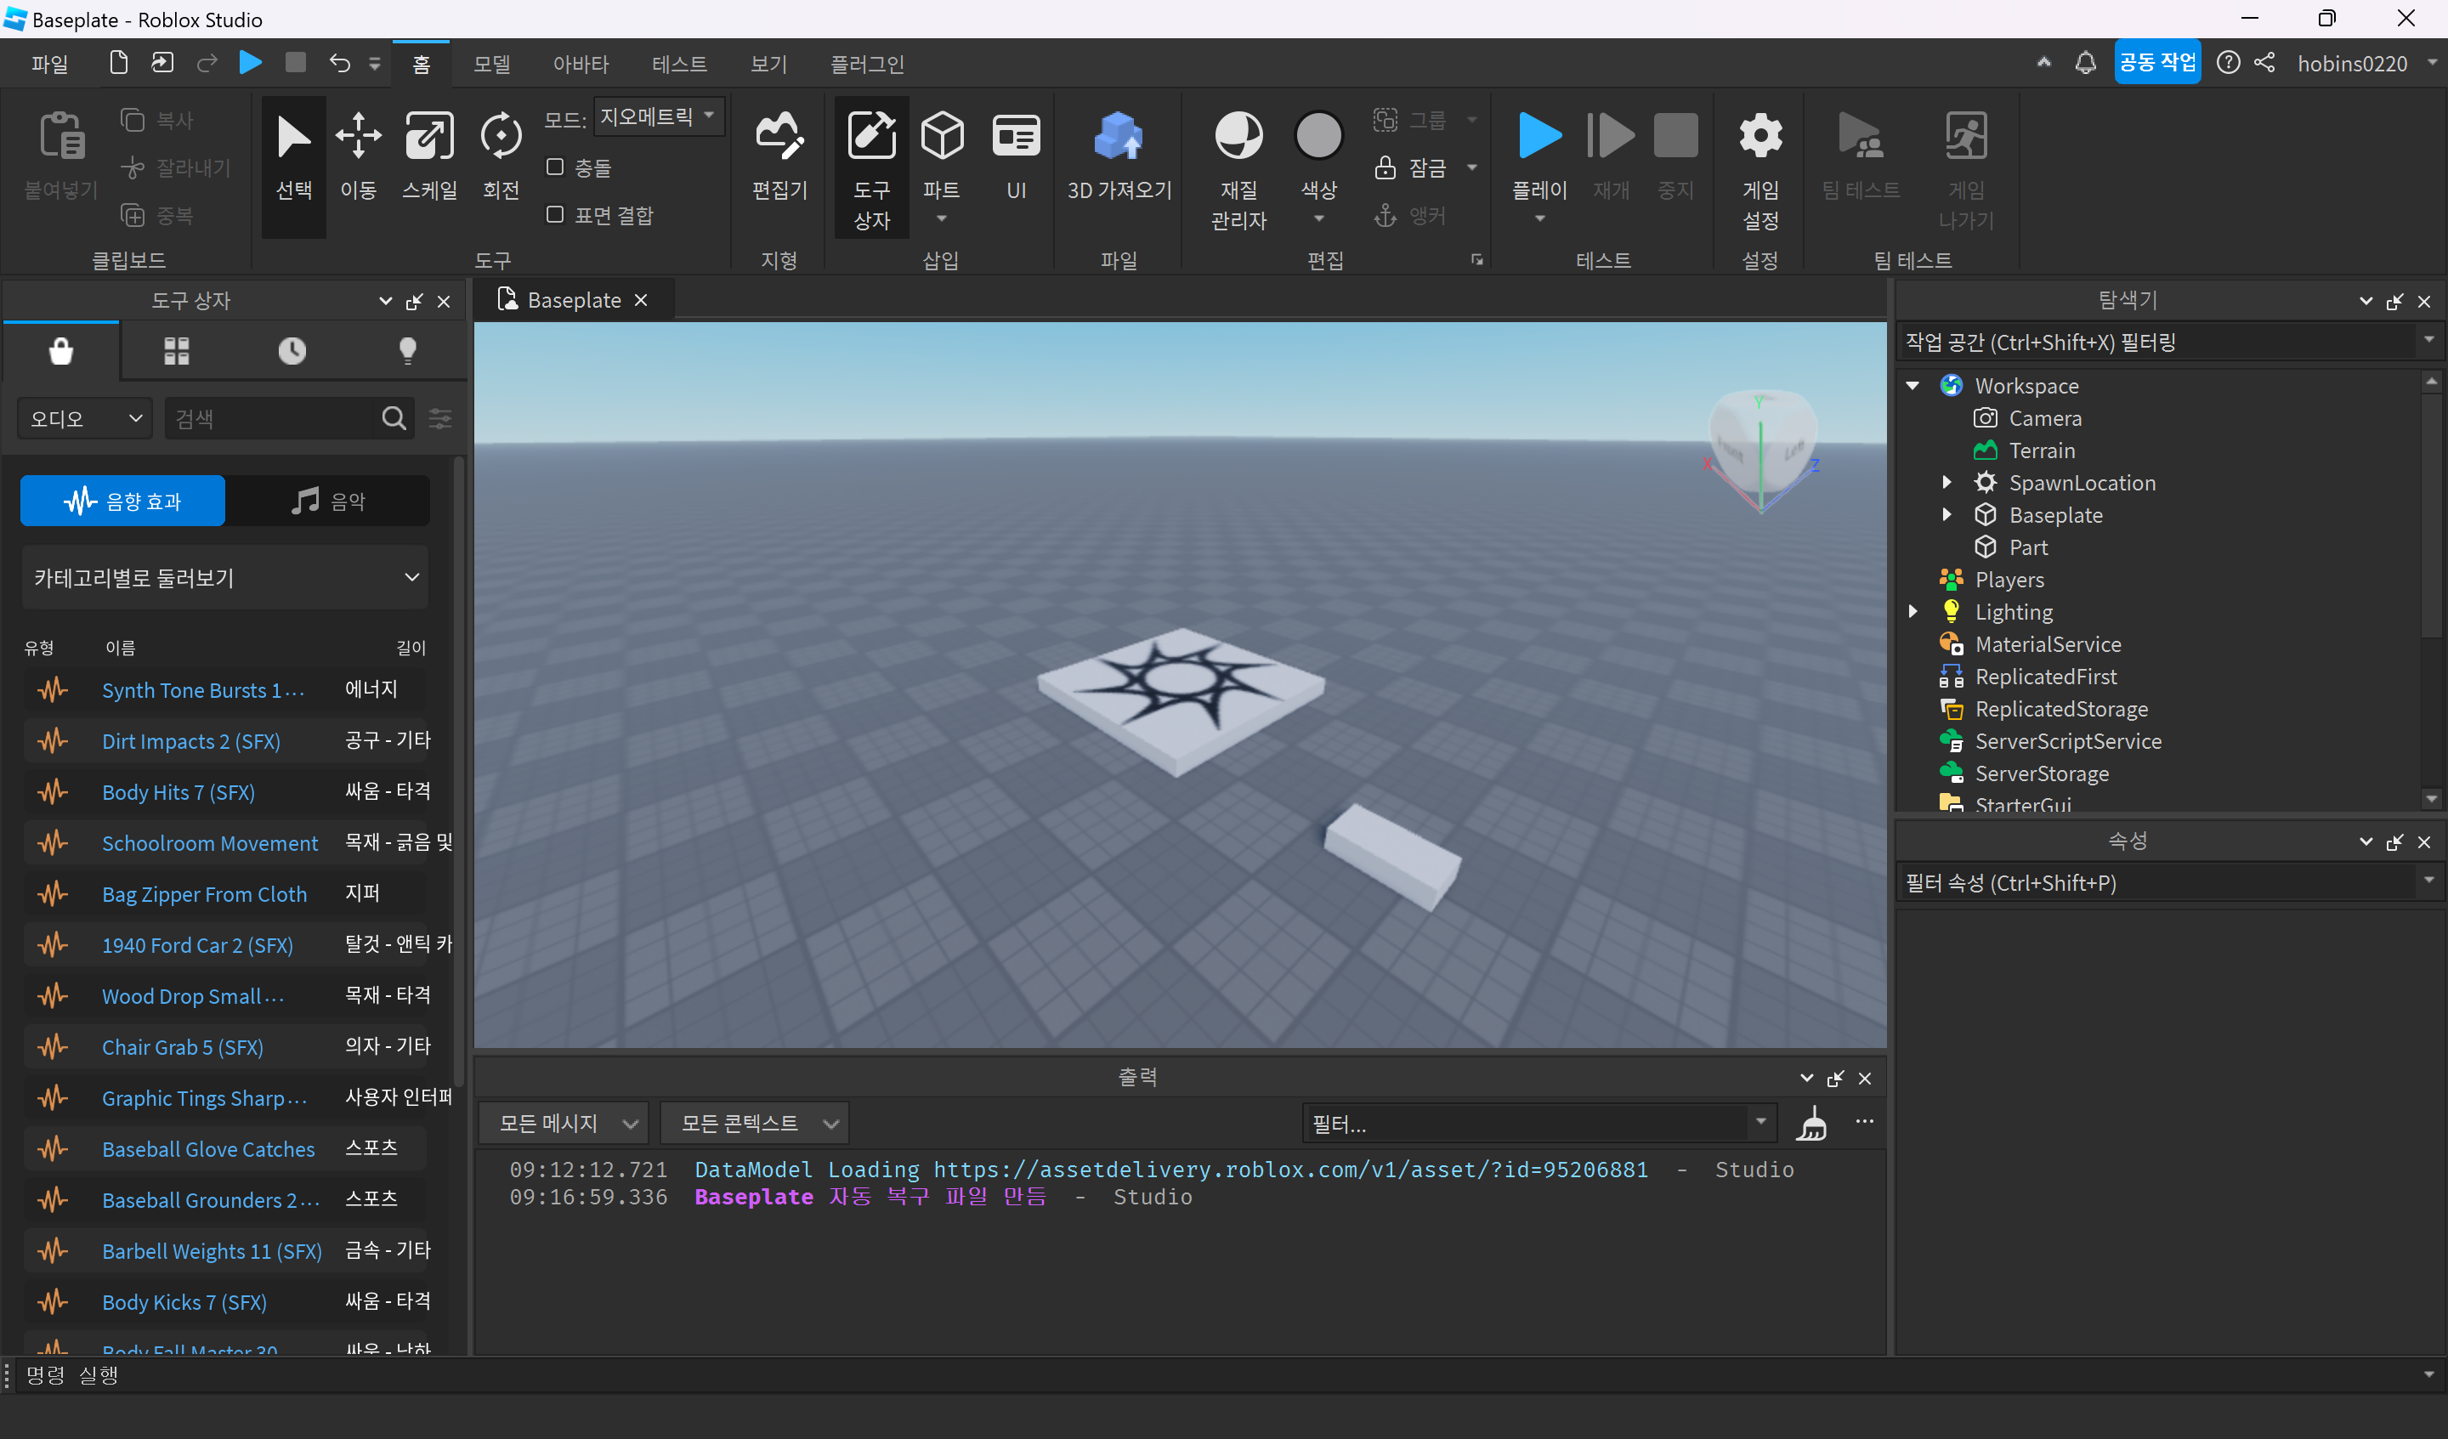Switch to the 모델 ribbon tab

(491, 63)
